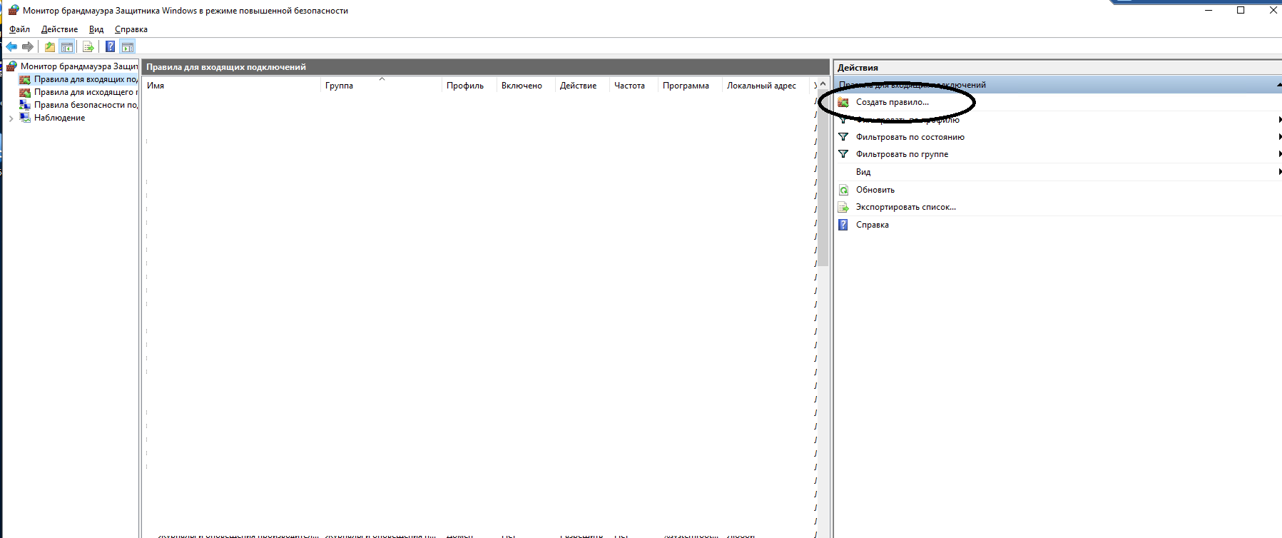
Task: Open Фильтровать по группе submenu
Action: [x=902, y=154]
